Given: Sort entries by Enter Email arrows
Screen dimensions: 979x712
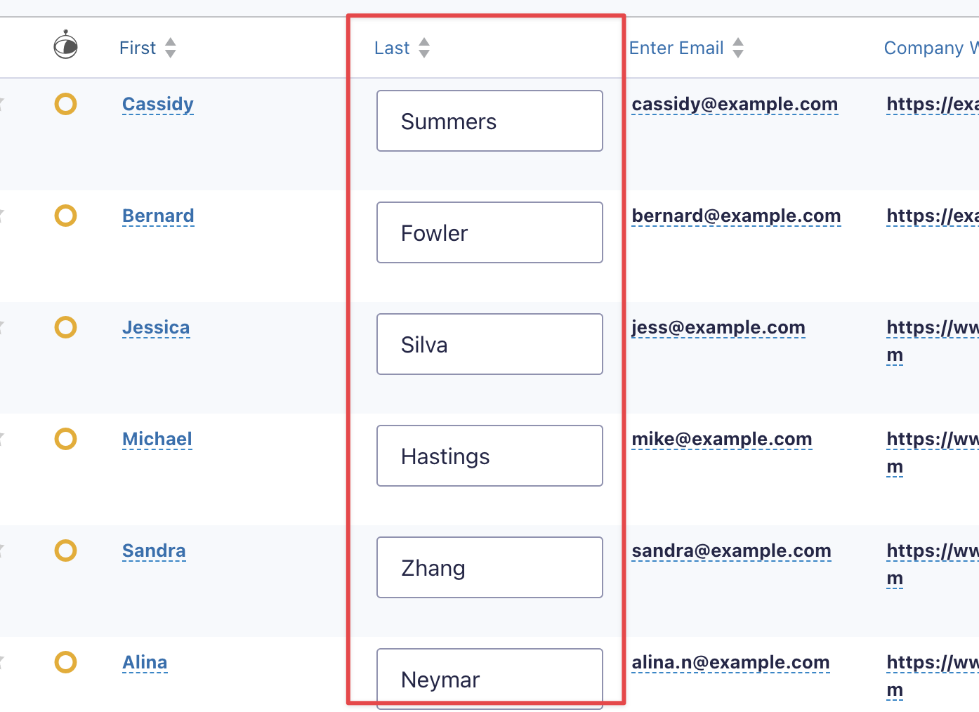Looking at the screenshot, I should click(x=738, y=48).
